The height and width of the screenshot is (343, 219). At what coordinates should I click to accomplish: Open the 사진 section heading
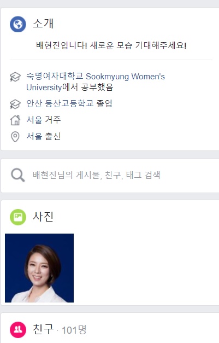43,217
